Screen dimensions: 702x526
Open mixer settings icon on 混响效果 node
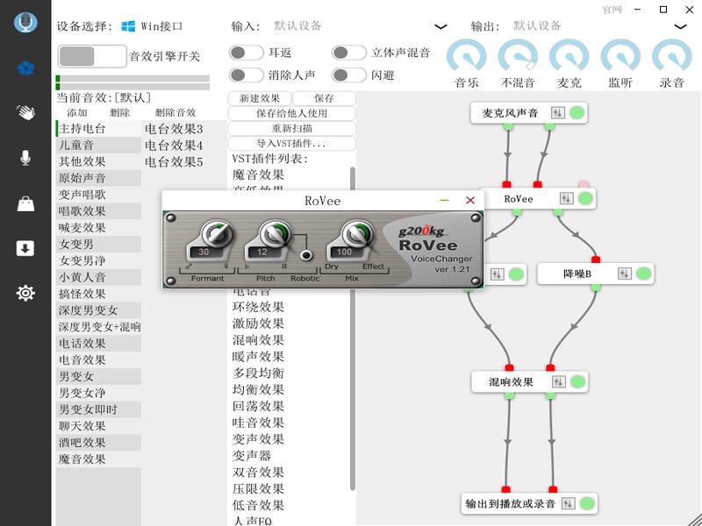(x=558, y=381)
